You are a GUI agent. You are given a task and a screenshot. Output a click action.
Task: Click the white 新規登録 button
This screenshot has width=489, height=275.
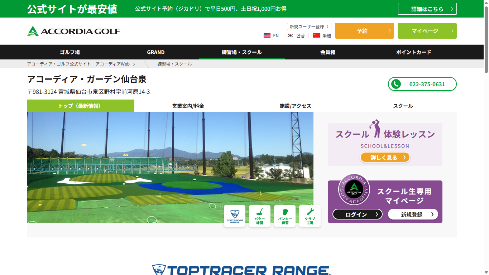pyautogui.click(x=413, y=214)
